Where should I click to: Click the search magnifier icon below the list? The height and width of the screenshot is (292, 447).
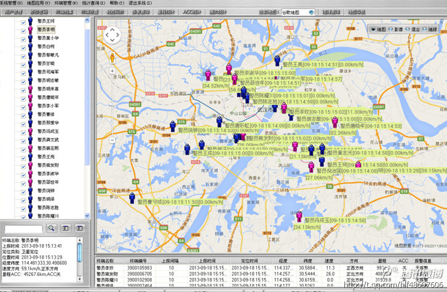coord(52,228)
